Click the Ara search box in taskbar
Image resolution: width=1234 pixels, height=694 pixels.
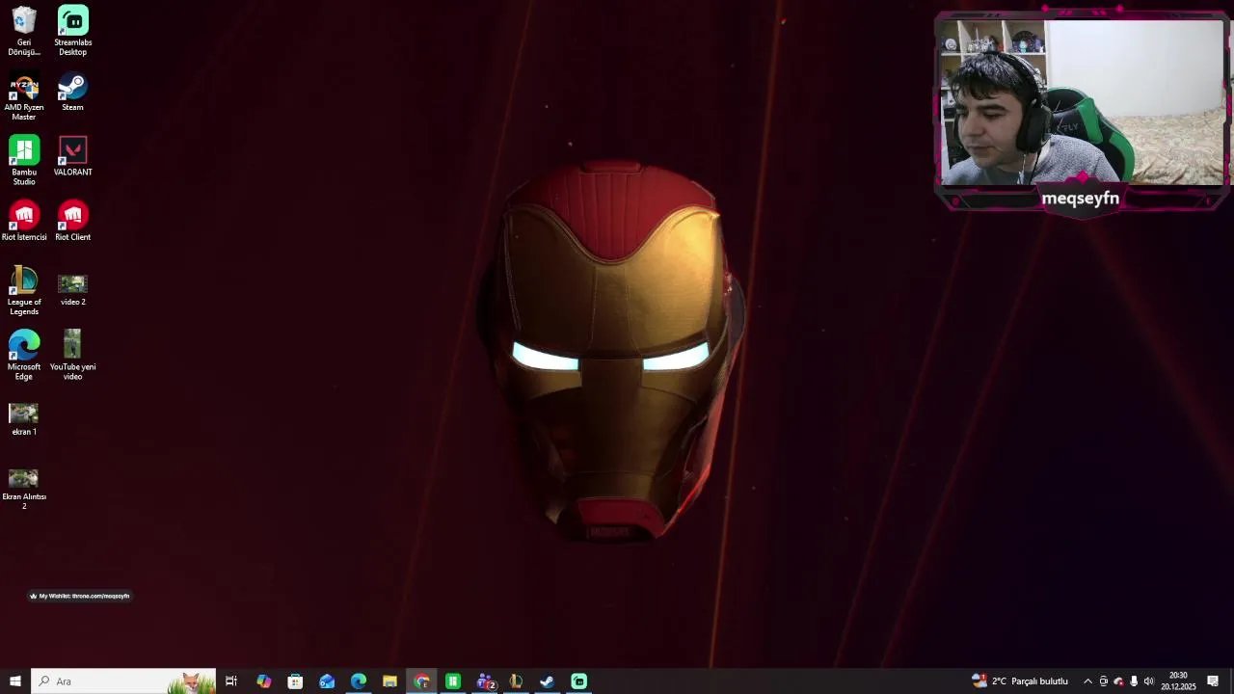tap(123, 681)
